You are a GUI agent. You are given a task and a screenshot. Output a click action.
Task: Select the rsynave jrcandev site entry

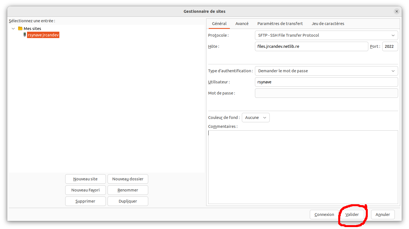(x=43, y=35)
